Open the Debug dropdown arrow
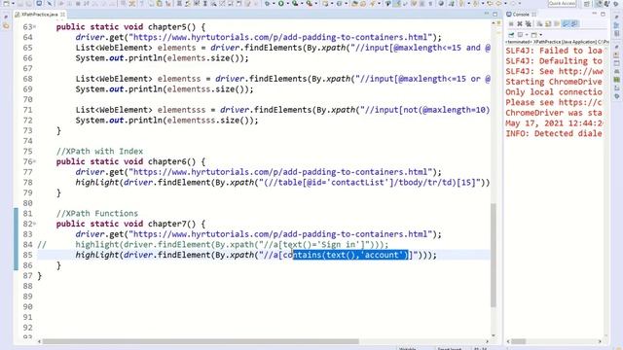 [274, 4]
